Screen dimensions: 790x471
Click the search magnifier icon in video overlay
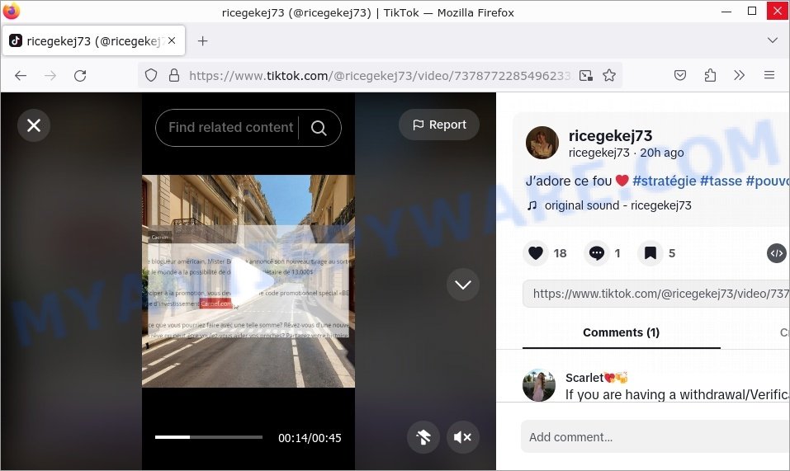click(319, 128)
